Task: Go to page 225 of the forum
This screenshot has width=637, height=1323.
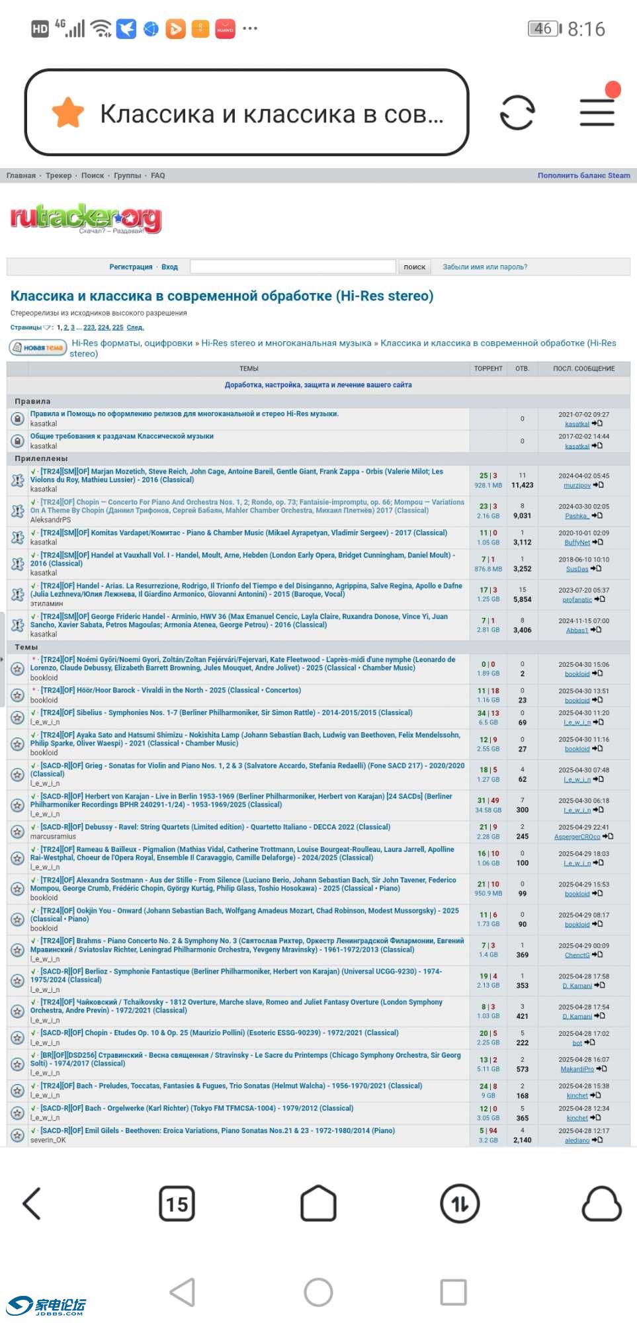Action: (118, 327)
